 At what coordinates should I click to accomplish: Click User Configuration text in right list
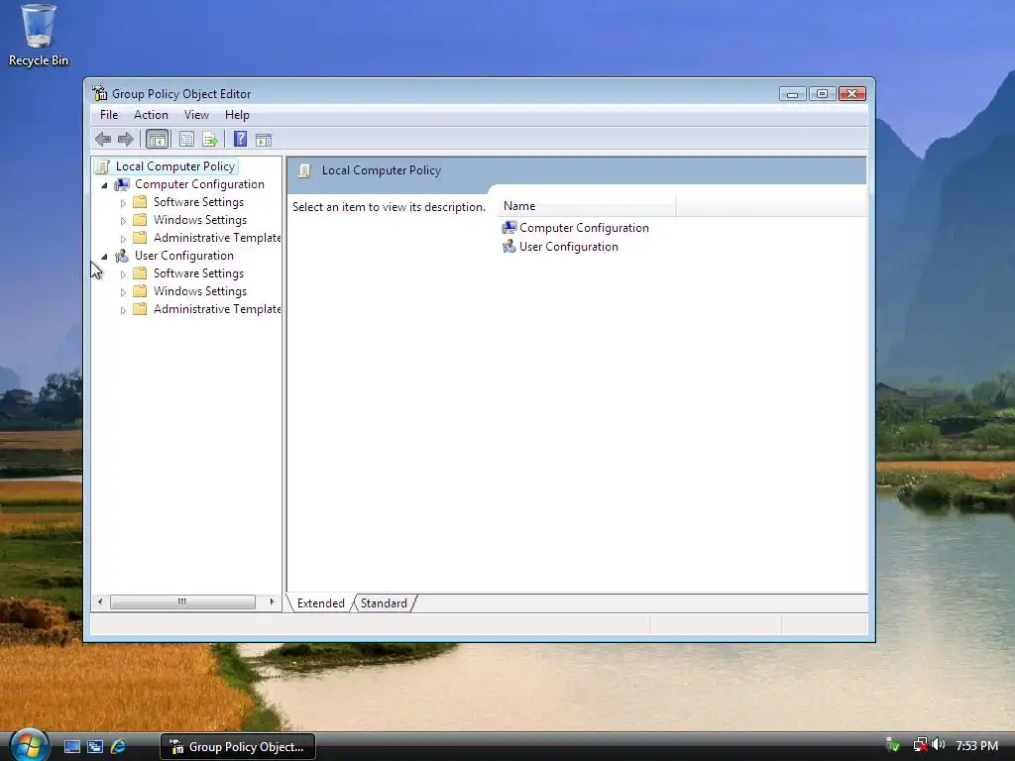[568, 247]
